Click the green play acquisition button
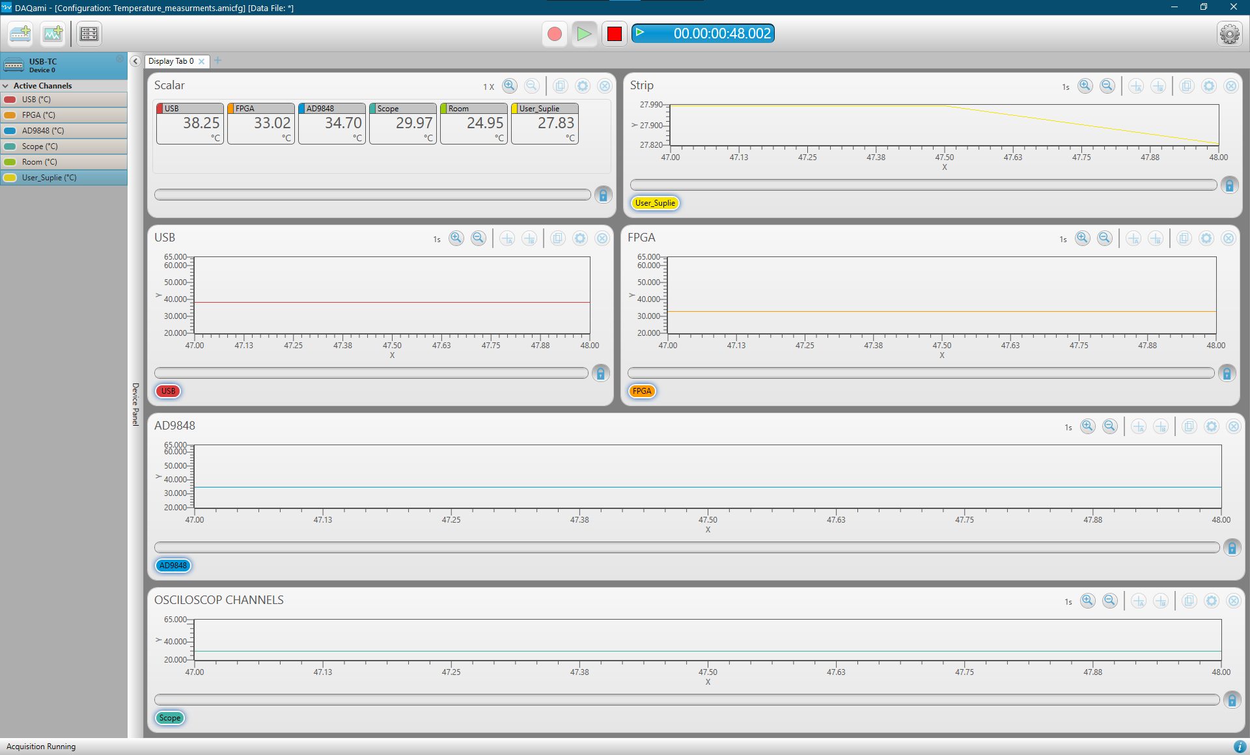1250x755 pixels. (x=584, y=34)
